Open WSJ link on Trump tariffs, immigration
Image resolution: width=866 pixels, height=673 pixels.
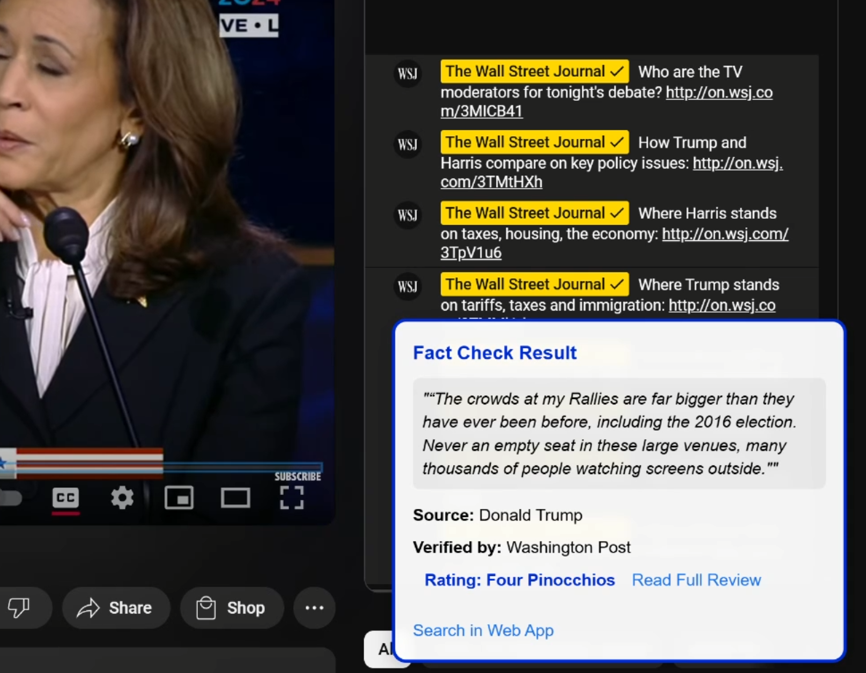click(x=722, y=305)
